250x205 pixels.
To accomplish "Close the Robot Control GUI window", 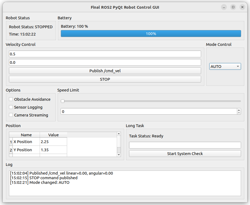I will coord(242,7).
